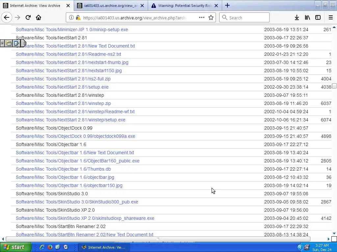337x252 pixels.
Task: Open Objectbar 1.6 New Text Document.txt link
Action: point(75,153)
